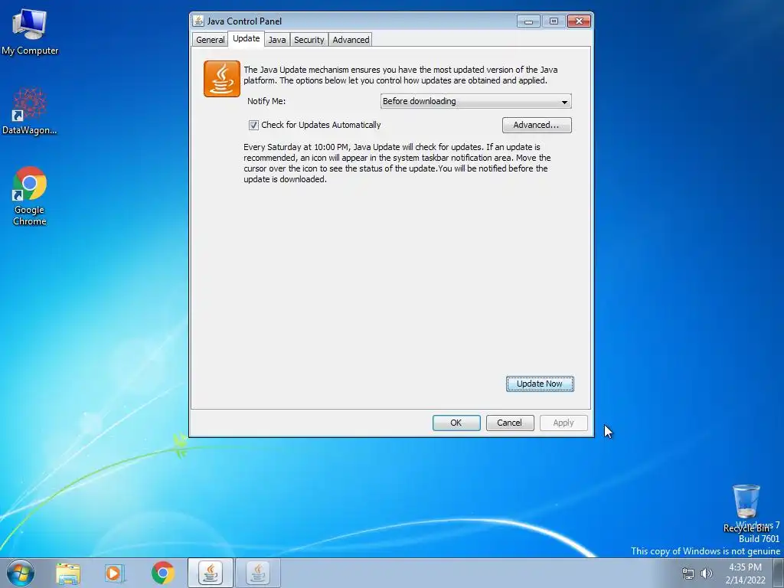The width and height of the screenshot is (784, 588).
Task: Minimize the Java Control Panel window
Action: point(528,21)
